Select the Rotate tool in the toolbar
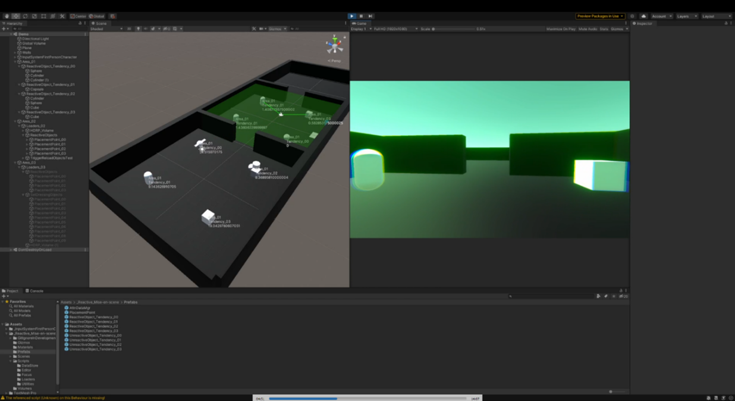 (x=25, y=16)
